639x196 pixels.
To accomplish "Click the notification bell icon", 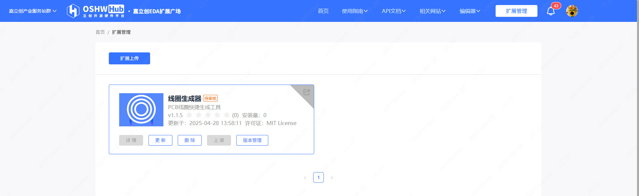I will click(550, 11).
